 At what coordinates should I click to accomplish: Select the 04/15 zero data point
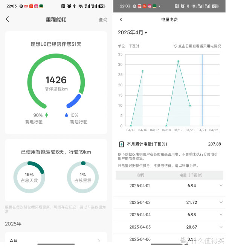[131, 126]
